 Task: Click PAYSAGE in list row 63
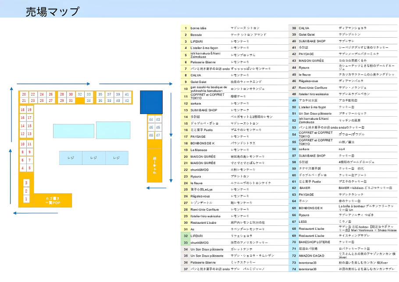point(306,195)
